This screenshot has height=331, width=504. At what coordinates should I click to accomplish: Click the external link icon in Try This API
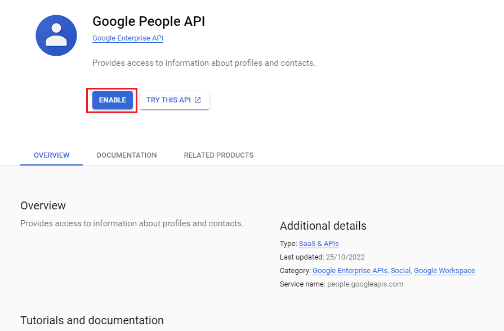[x=198, y=100]
